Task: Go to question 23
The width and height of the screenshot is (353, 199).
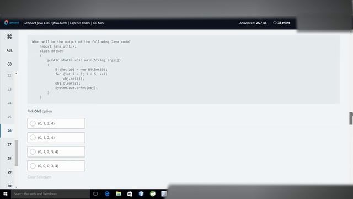Action: coord(9,90)
